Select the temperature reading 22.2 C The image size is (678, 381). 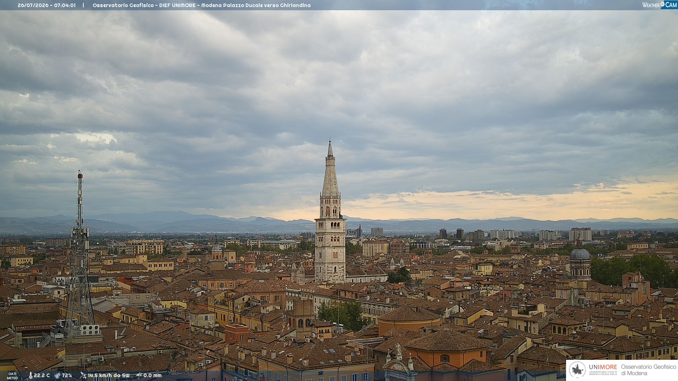(x=42, y=375)
